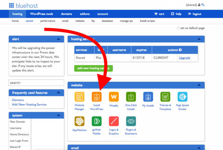This screenshot has height=150, width=223.
Task: Click the Shared IP row label
Action: click(x=15, y=147)
